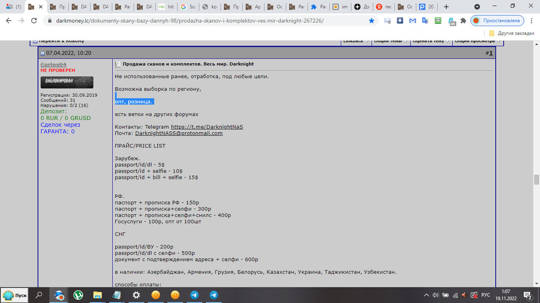Open the second orange smiley taskbar app

point(175,295)
